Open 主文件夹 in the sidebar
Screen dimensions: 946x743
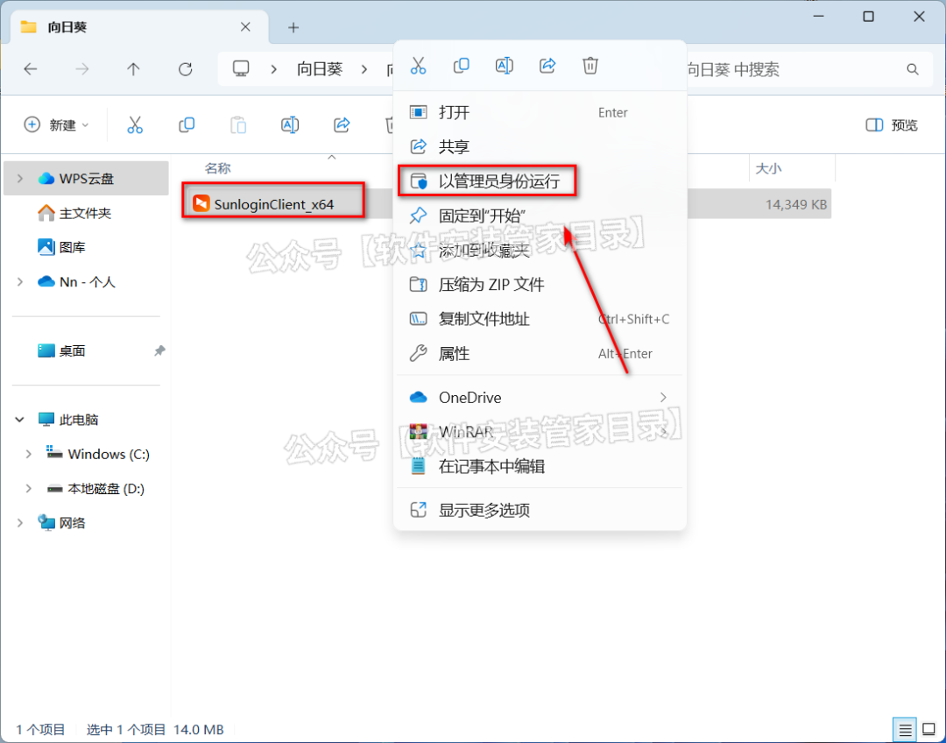(x=74, y=212)
